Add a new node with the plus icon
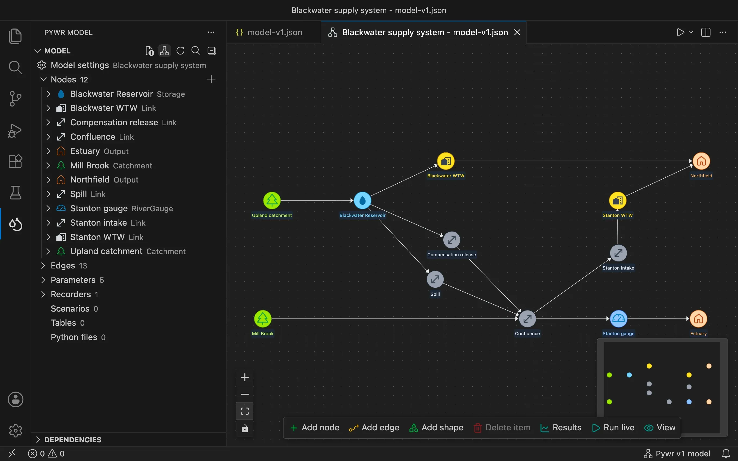738x461 pixels. tap(211, 79)
